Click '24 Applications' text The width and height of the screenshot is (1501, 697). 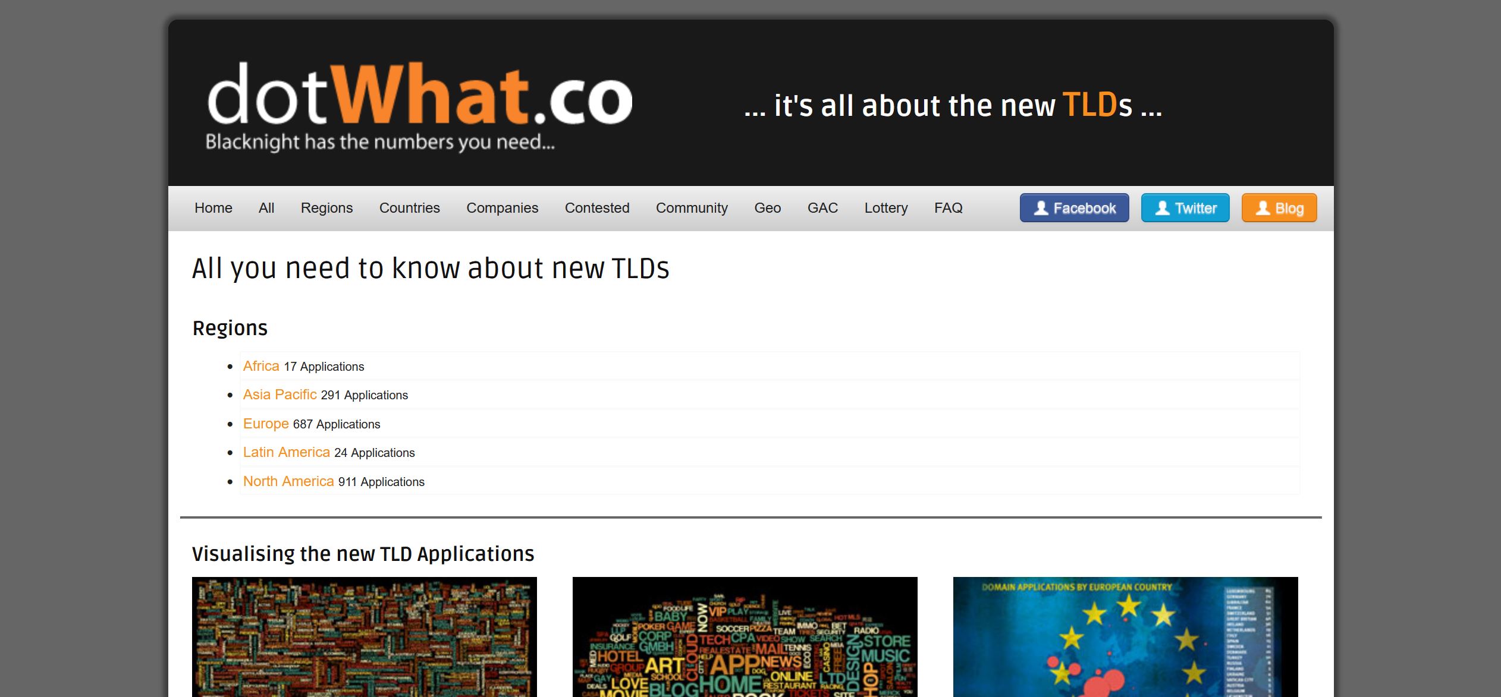[x=375, y=453]
